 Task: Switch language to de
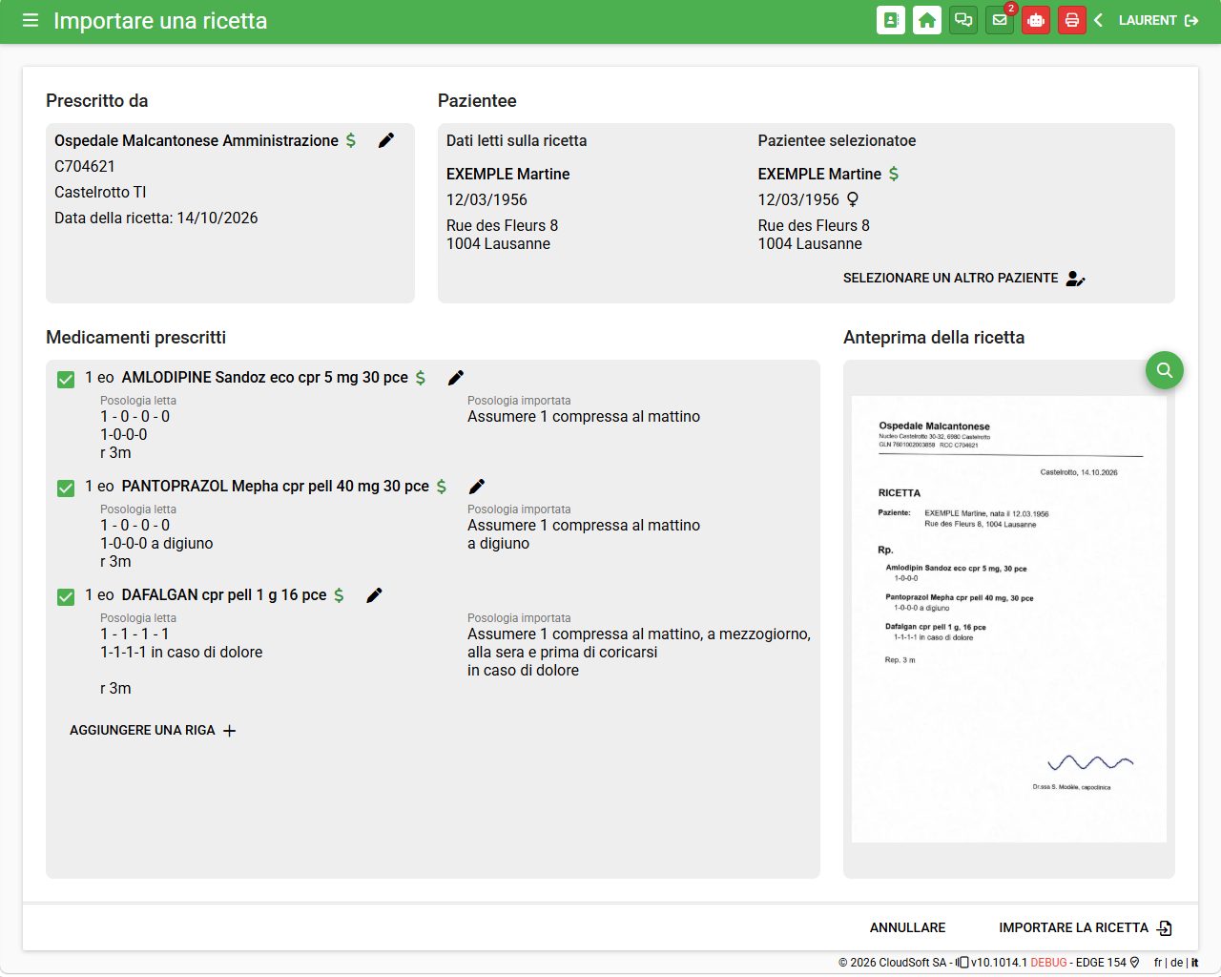click(1176, 963)
